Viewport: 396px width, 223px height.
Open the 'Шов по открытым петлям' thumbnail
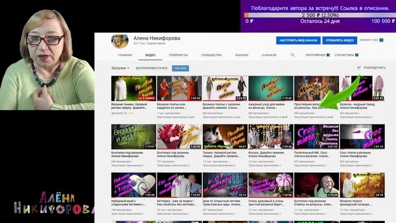pyautogui.click(x=225, y=185)
